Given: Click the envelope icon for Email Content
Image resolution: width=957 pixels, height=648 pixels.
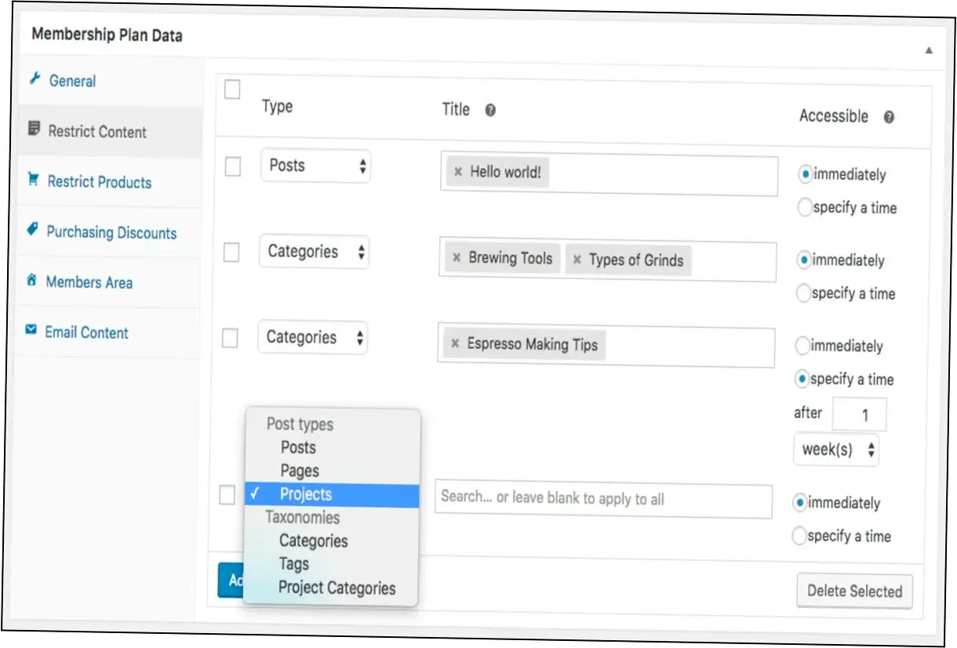Looking at the screenshot, I should (x=31, y=331).
